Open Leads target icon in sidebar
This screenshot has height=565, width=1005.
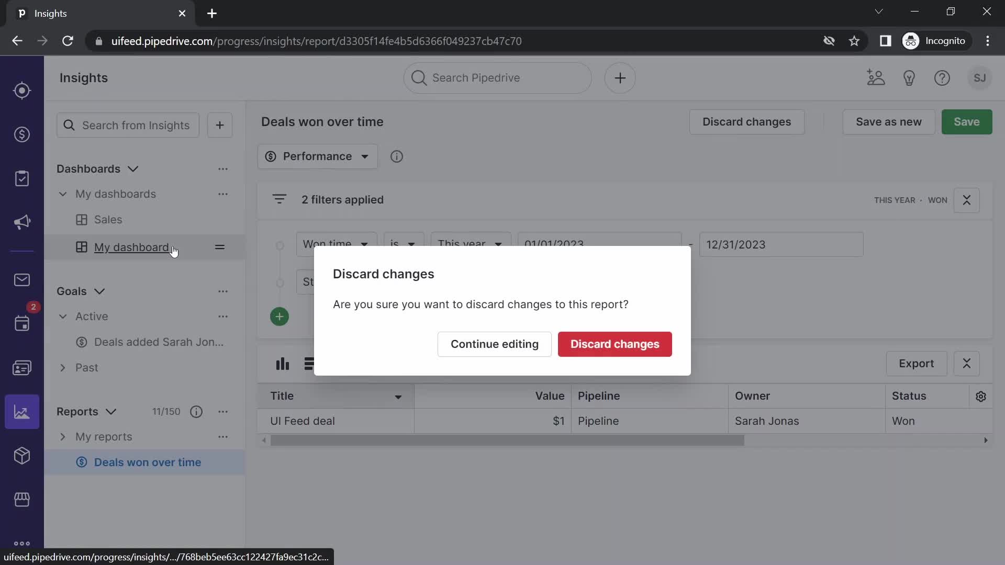21,91
